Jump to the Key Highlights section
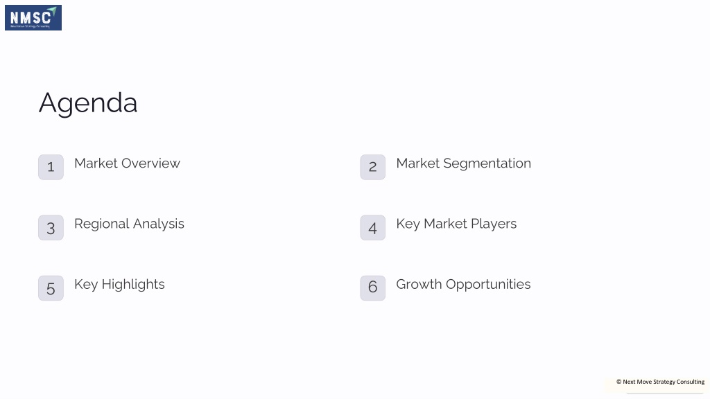This screenshot has width=710, height=399. [119, 285]
